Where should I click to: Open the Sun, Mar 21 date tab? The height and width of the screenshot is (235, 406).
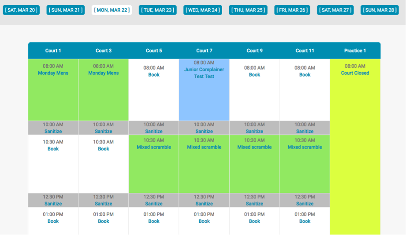point(66,10)
